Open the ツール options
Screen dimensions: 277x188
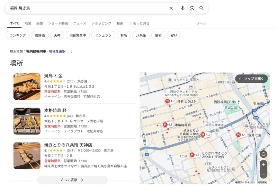(201, 23)
